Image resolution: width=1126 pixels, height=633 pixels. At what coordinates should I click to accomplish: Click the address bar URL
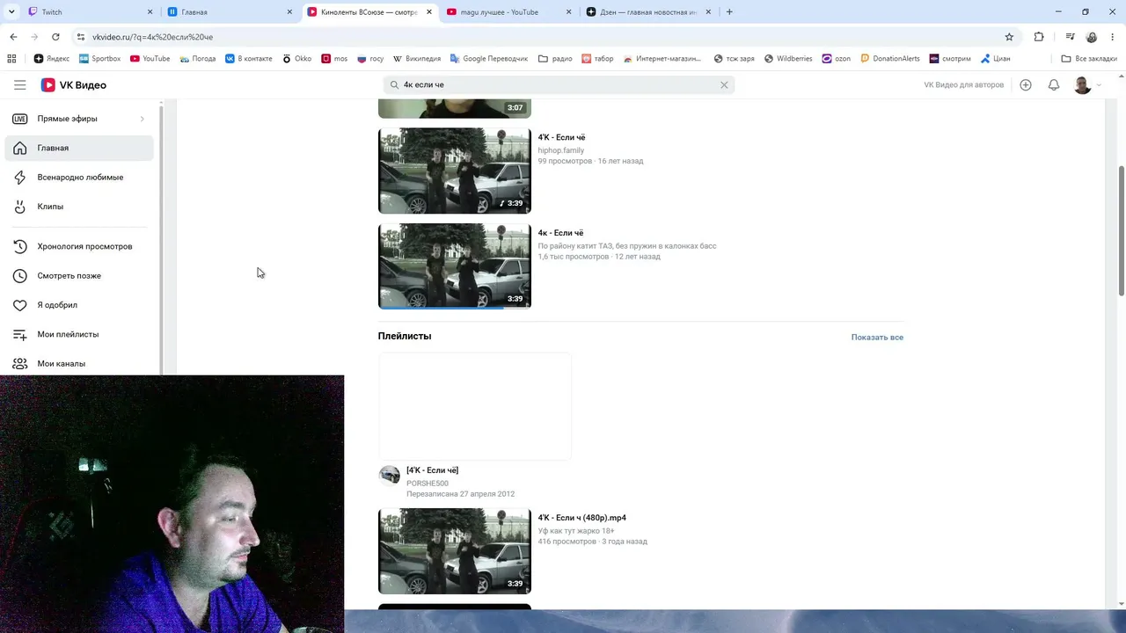[x=152, y=37]
